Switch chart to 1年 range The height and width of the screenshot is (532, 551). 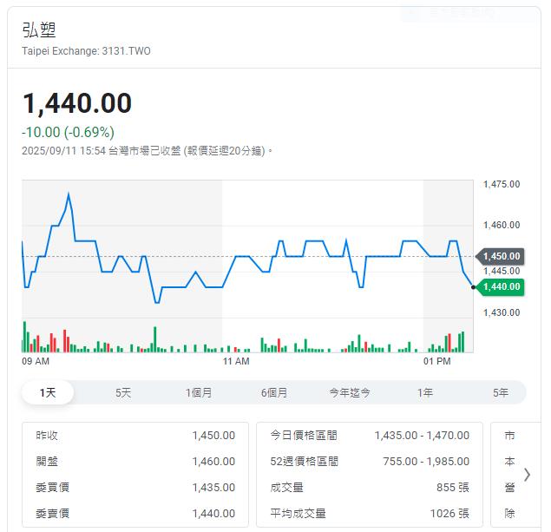pyautogui.click(x=425, y=392)
